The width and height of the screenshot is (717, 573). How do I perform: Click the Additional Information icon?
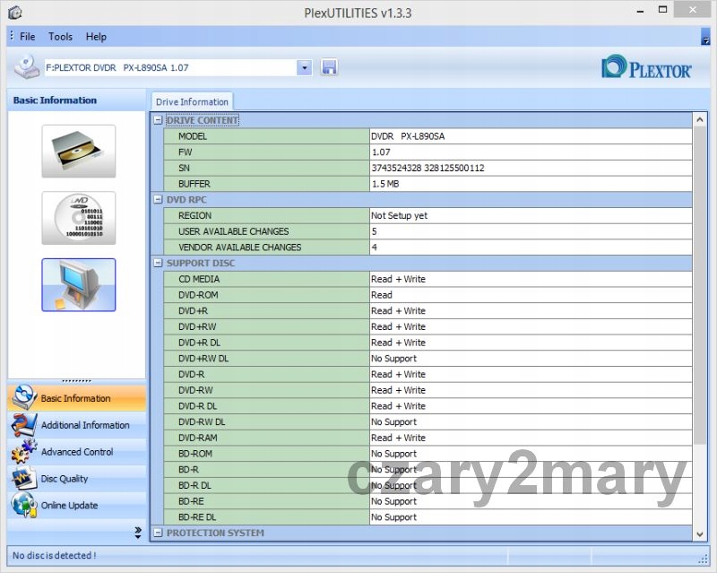[24, 425]
